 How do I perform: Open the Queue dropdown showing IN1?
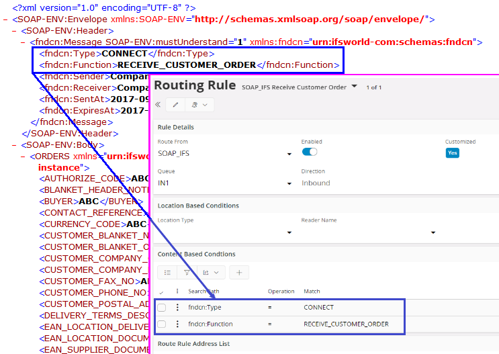tap(289, 183)
